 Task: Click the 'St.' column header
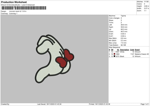pyautogui.click(x=118, y=50)
